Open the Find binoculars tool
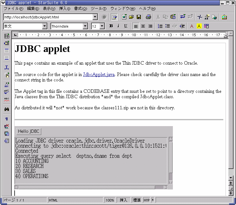This screenshot has height=205, width=236. click(x=7, y=109)
